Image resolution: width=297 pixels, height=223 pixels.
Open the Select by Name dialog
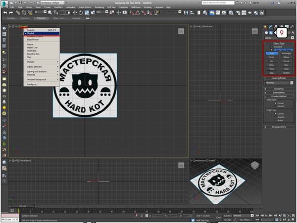click(56, 13)
